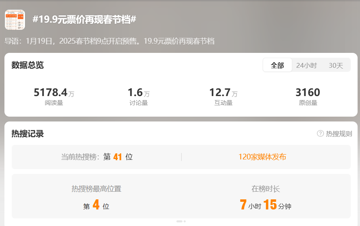Click the 1.6万 讨论量 value

pos(139,92)
